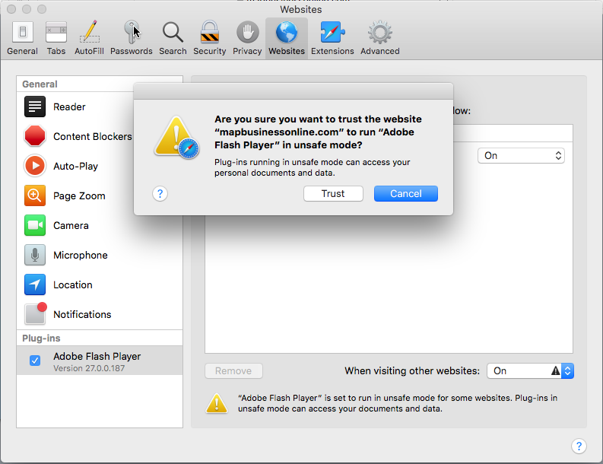
Task: Click the Reader icon in the sidebar
Action: [35, 106]
